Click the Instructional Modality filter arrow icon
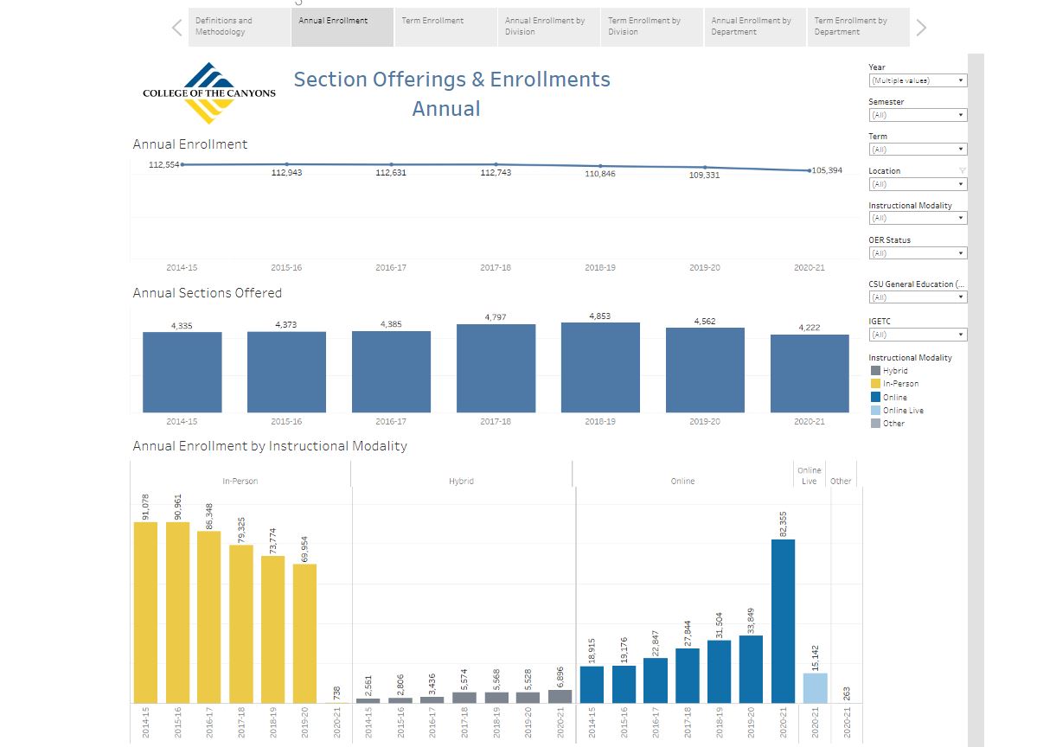This screenshot has width=1056, height=747. tap(962, 218)
